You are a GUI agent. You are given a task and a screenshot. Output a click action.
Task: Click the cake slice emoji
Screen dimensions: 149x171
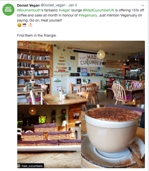coord(30,25)
